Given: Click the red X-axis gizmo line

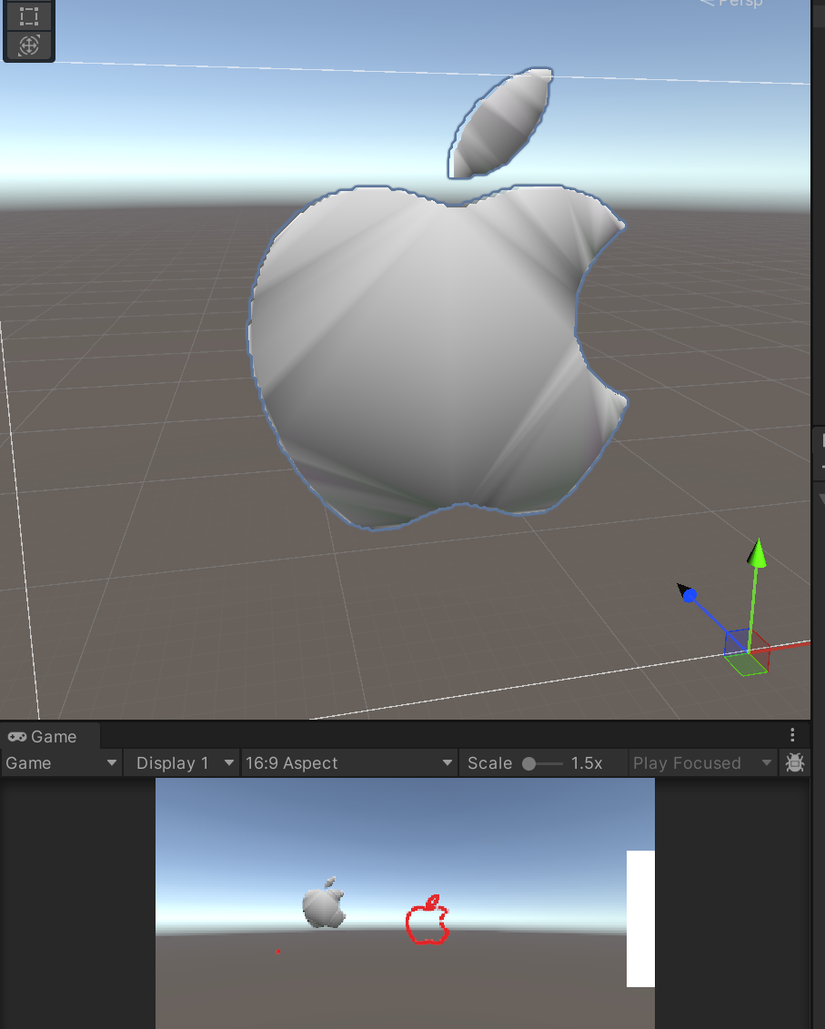Looking at the screenshot, I should pyautogui.click(x=793, y=645).
